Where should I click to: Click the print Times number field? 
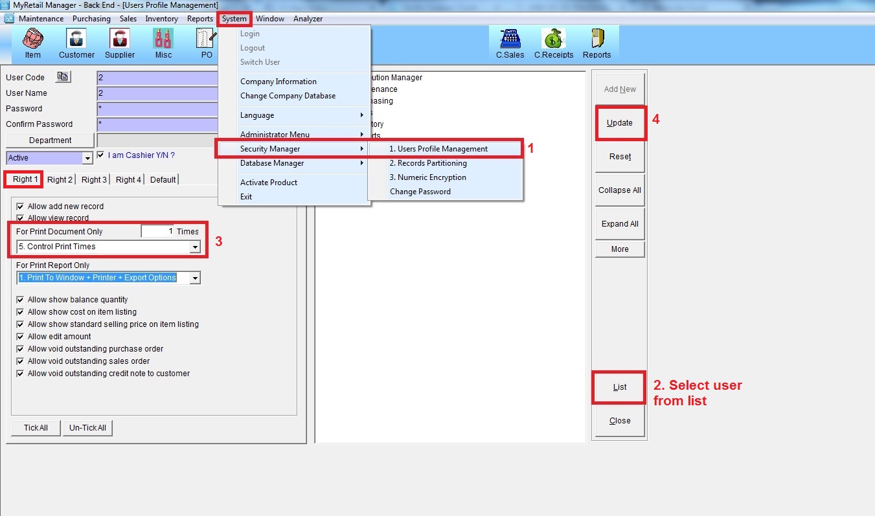pos(157,231)
